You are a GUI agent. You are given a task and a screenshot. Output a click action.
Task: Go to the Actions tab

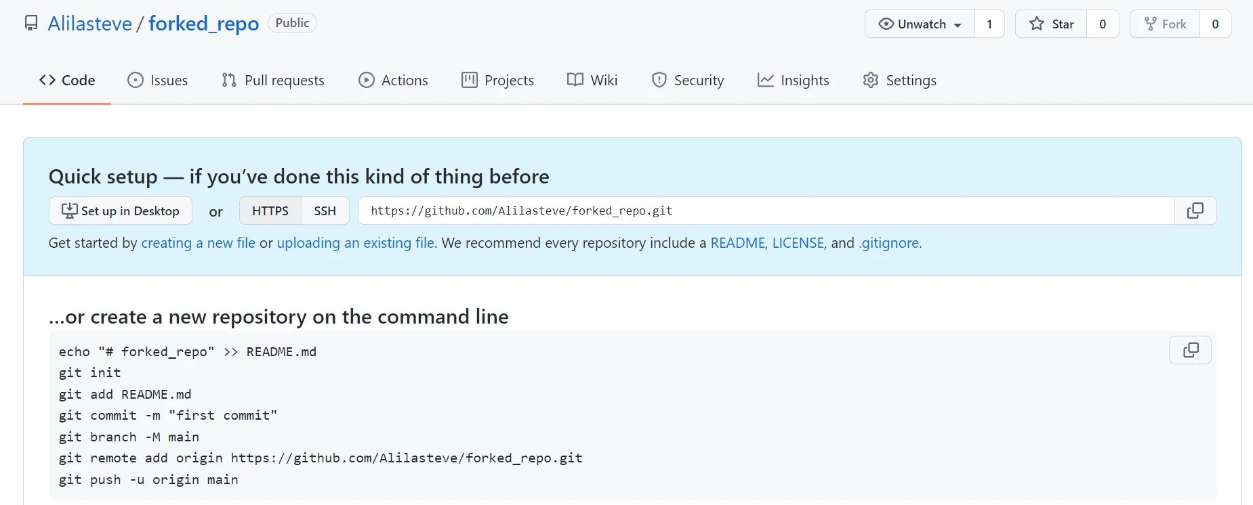[x=394, y=80]
